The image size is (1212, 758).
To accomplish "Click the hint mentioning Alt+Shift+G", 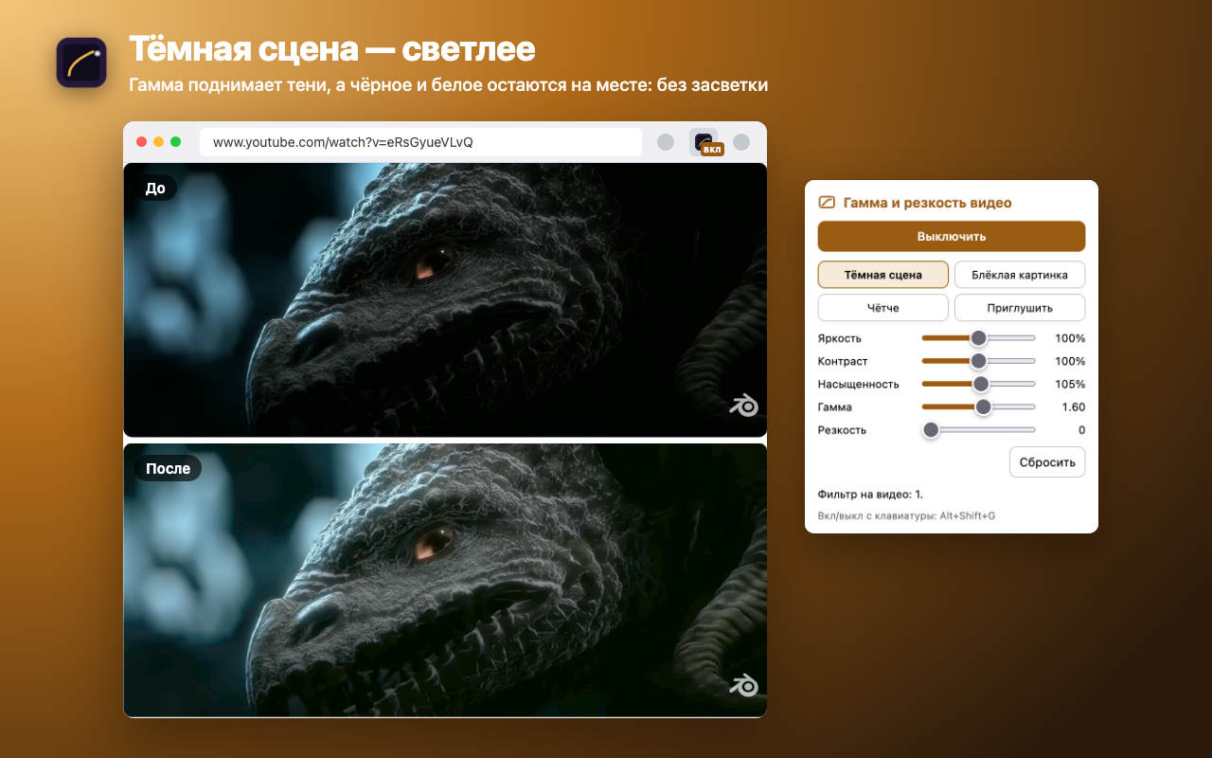I will pyautogui.click(x=906, y=515).
